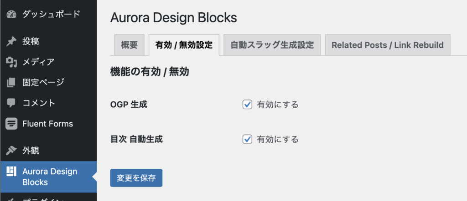The width and height of the screenshot is (467, 201).
Task: Select the Related Posts / Link Rebuild tab
Action: [x=387, y=45]
